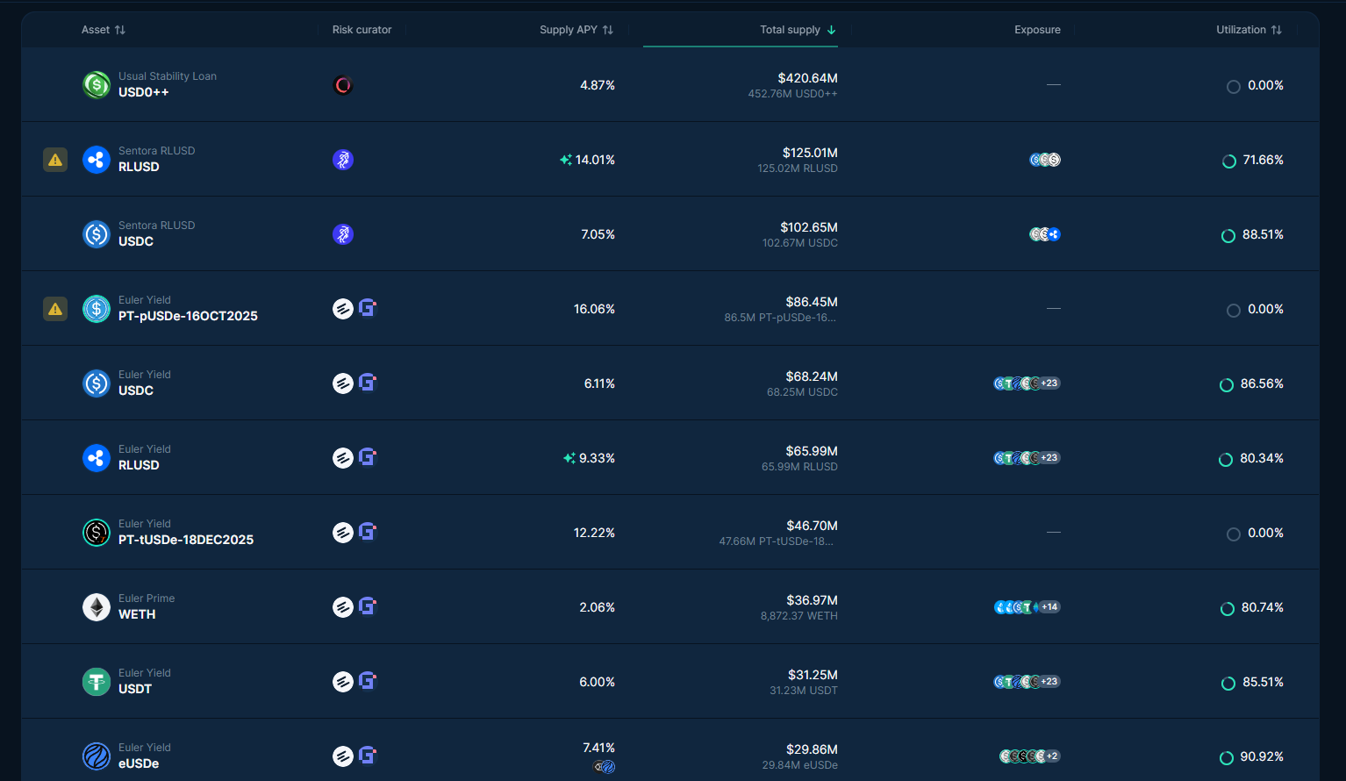The image size is (1346, 781).
Task: Sort table by Supply APY column
Action: (576, 30)
